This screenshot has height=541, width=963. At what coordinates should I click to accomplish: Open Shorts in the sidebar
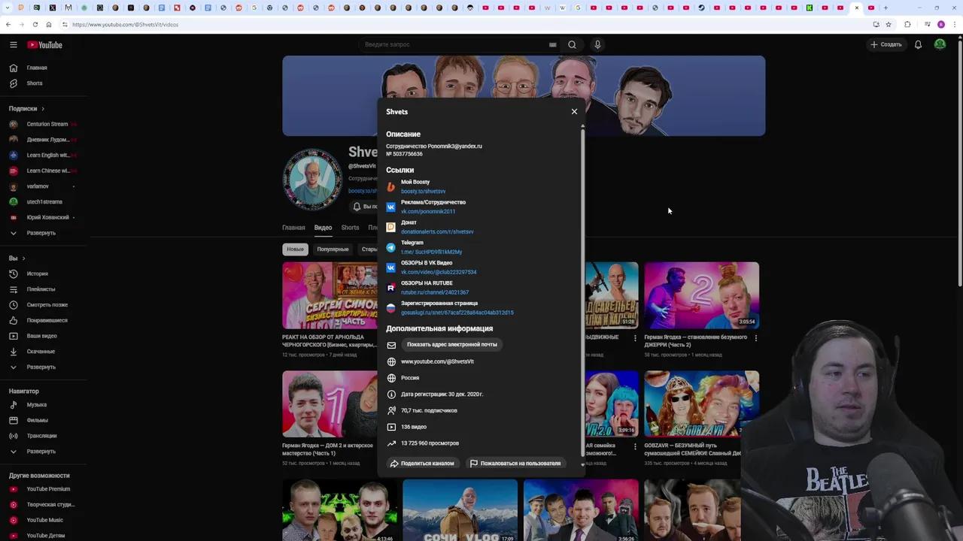point(34,83)
